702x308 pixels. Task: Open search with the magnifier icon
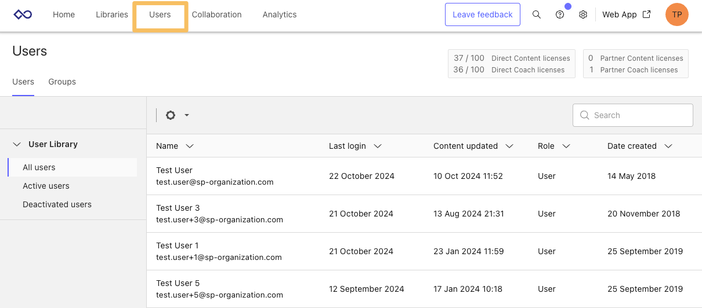pos(537,14)
